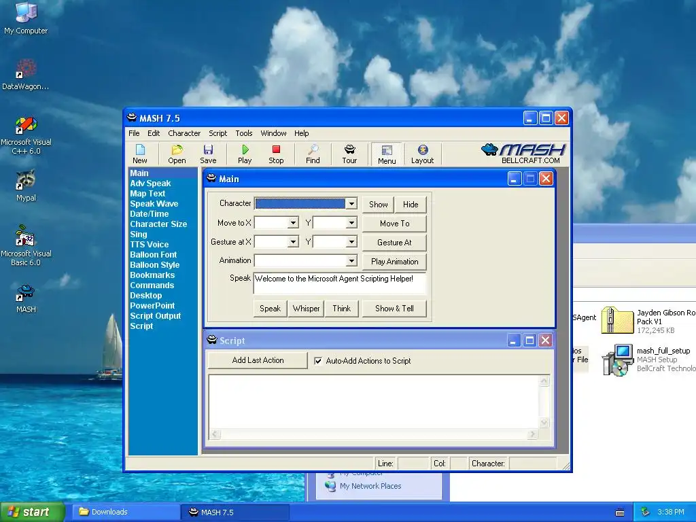The width and height of the screenshot is (696, 522).
Task: Select the DataWagon desktop shortcut
Action: [26, 75]
